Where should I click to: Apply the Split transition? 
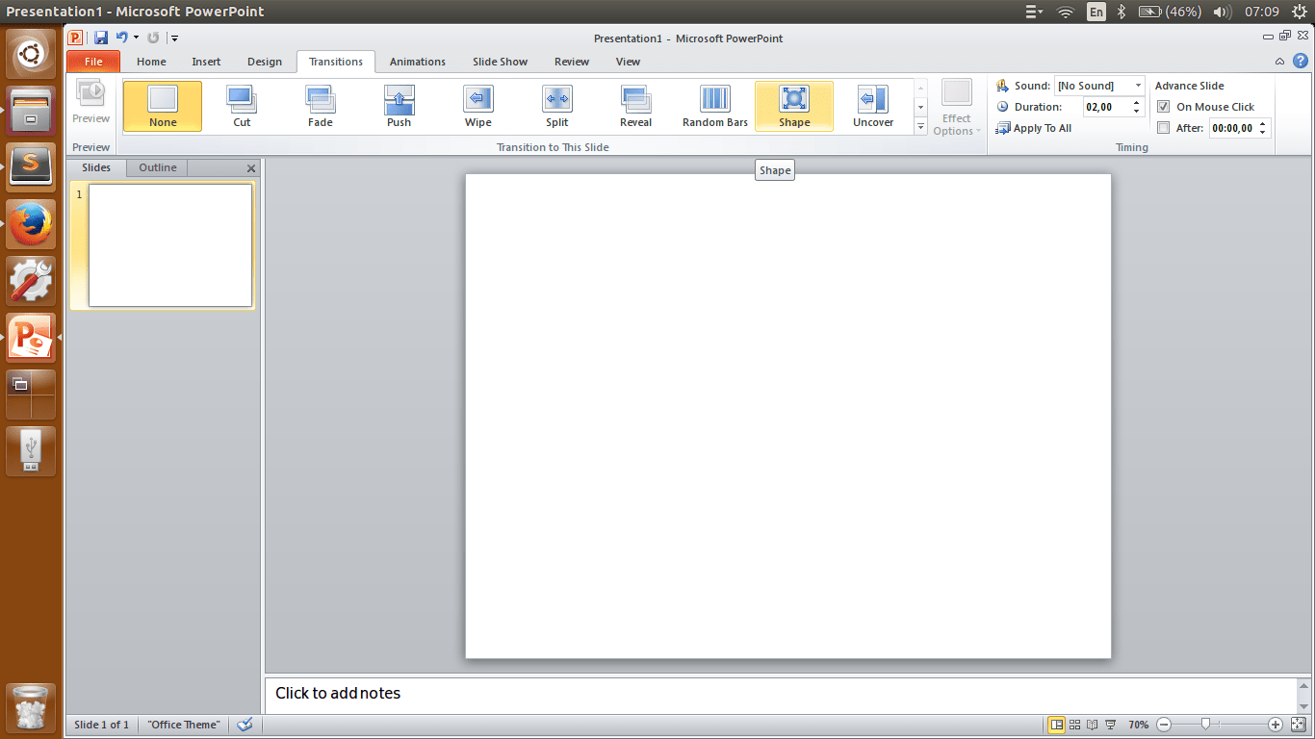point(557,106)
